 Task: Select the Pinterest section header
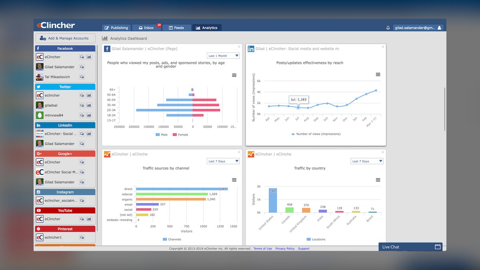tap(65, 229)
